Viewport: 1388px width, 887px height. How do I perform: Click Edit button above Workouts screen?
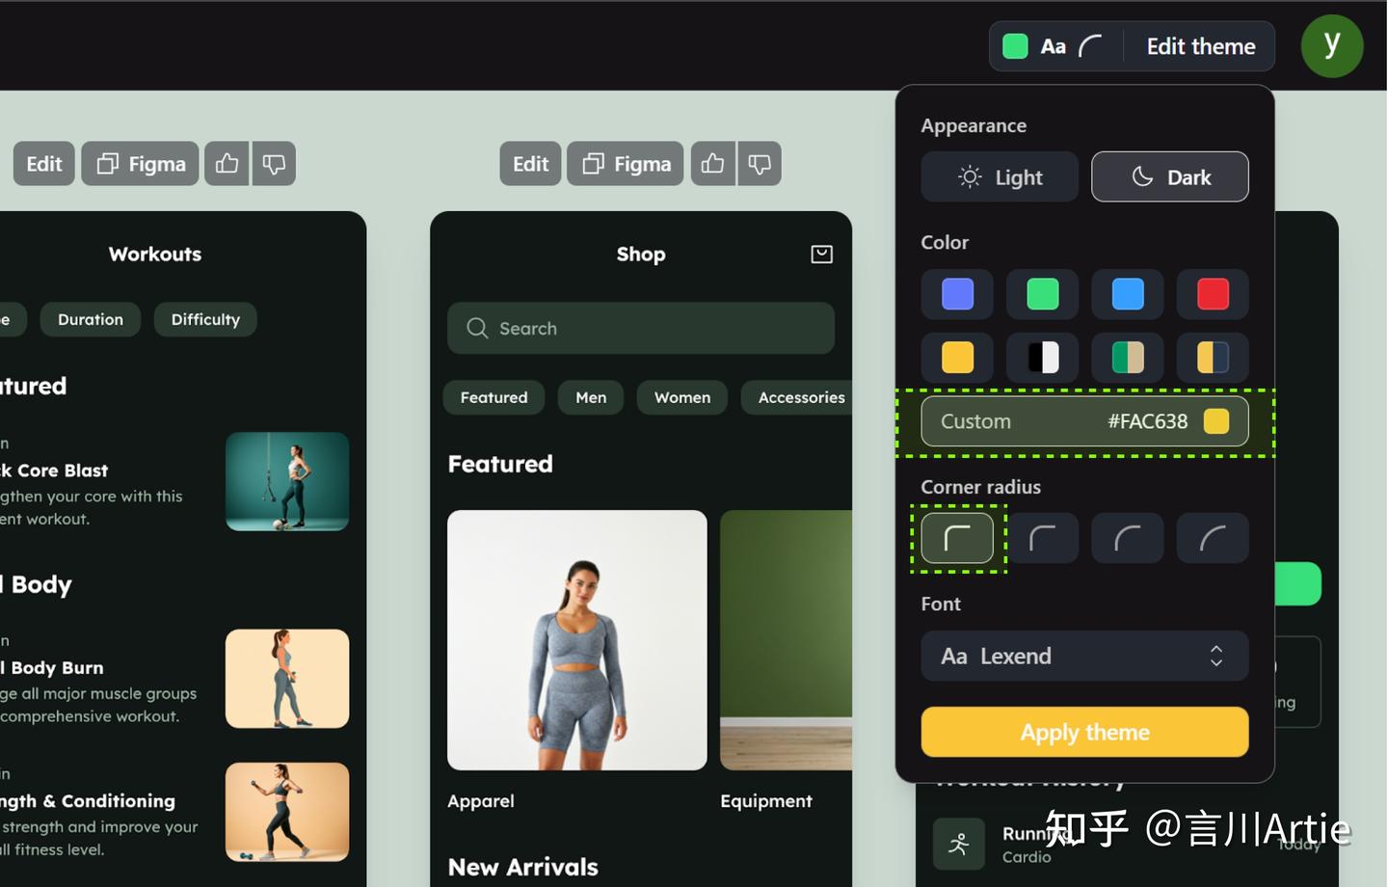click(43, 164)
